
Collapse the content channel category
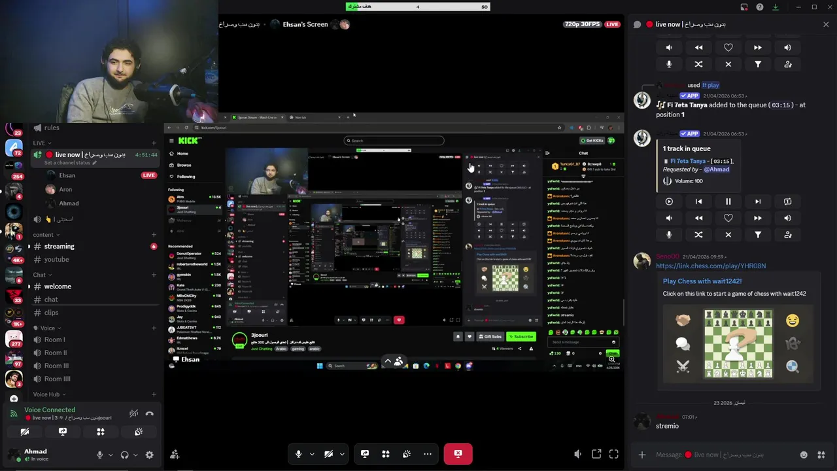tap(46, 235)
